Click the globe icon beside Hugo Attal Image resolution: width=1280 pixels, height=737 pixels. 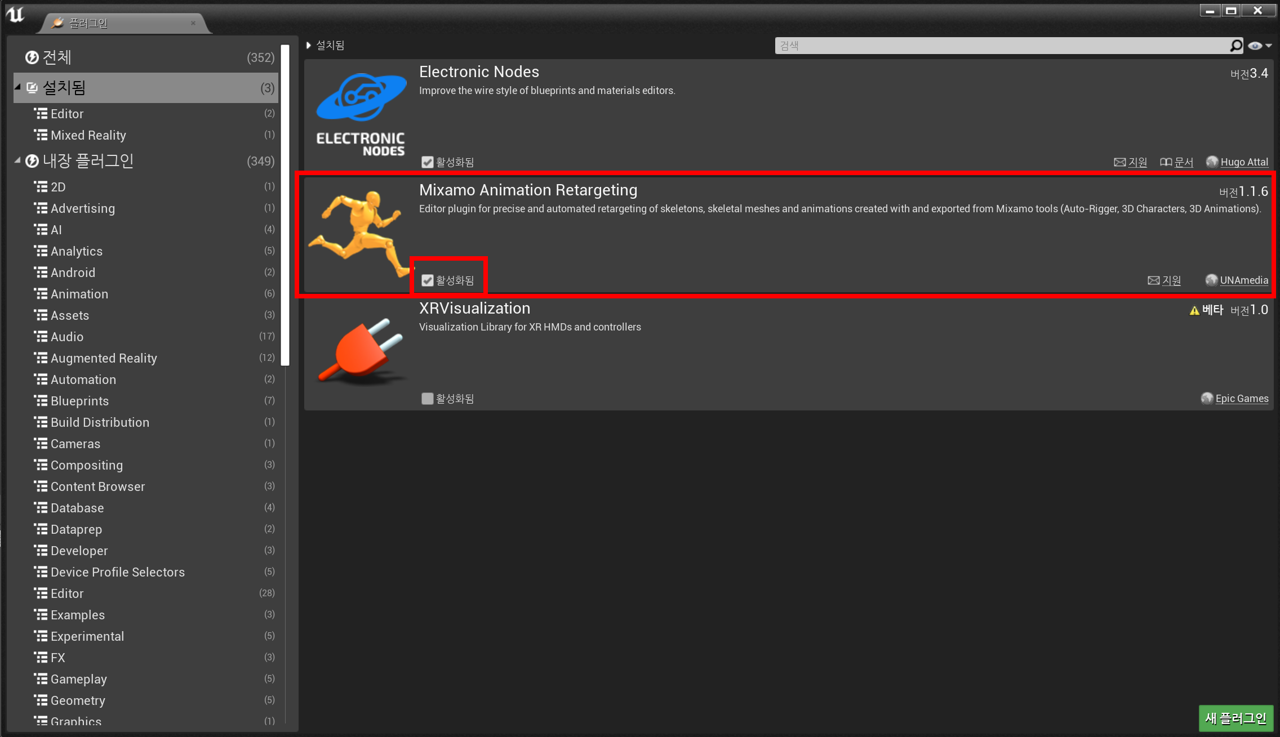pos(1212,162)
